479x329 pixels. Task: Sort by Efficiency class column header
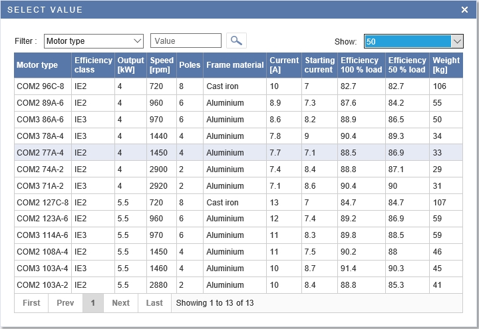pos(93,65)
